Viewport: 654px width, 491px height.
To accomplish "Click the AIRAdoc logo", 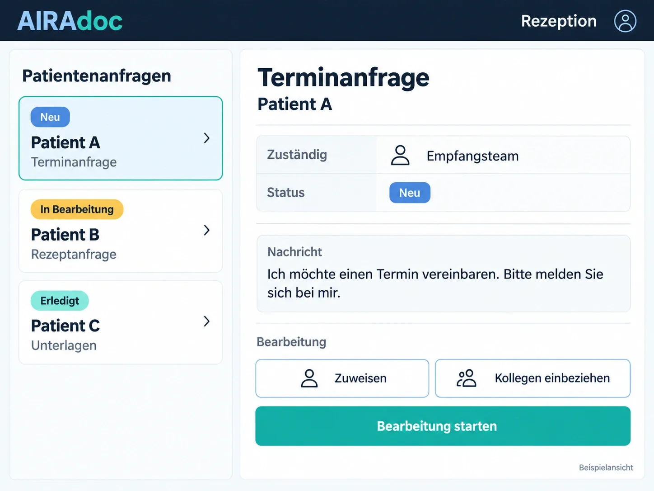I will [70, 21].
